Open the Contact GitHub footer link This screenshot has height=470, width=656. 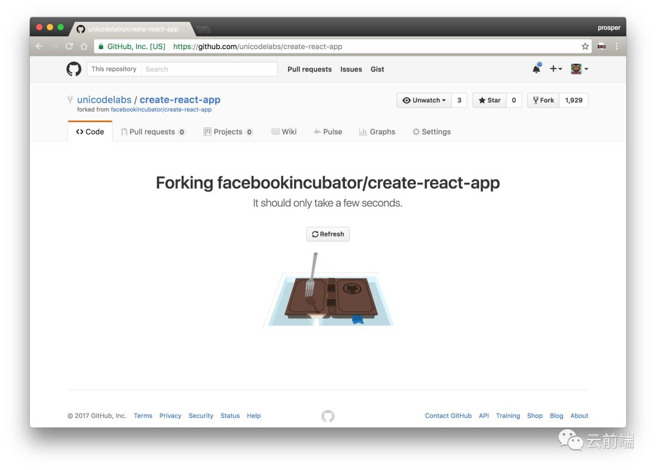(x=448, y=415)
